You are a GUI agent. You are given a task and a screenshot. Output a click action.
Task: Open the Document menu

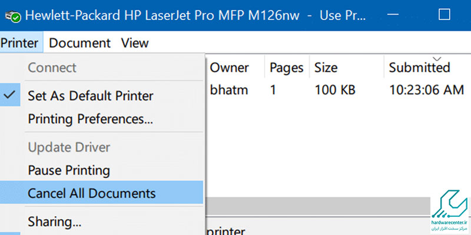pyautogui.click(x=79, y=43)
